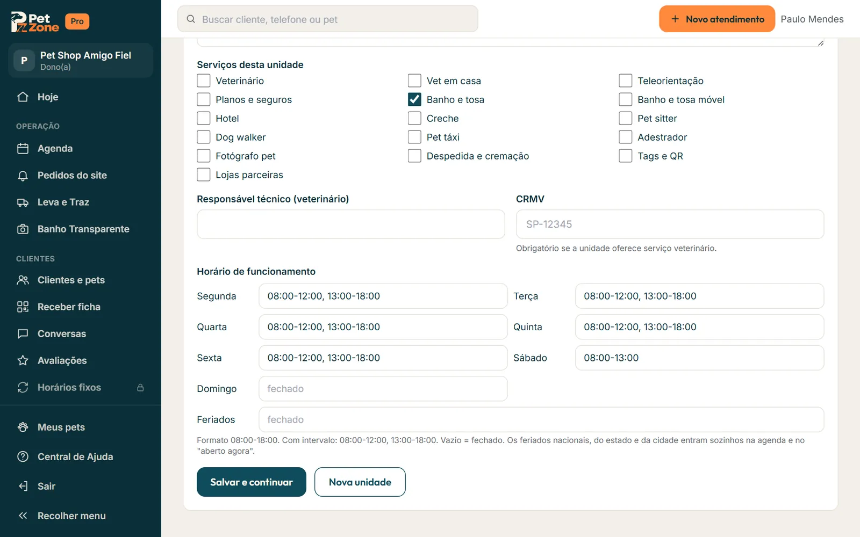This screenshot has width=860, height=537.
Task: Click the camera icon for Banho Transparente
Action: [x=23, y=229]
